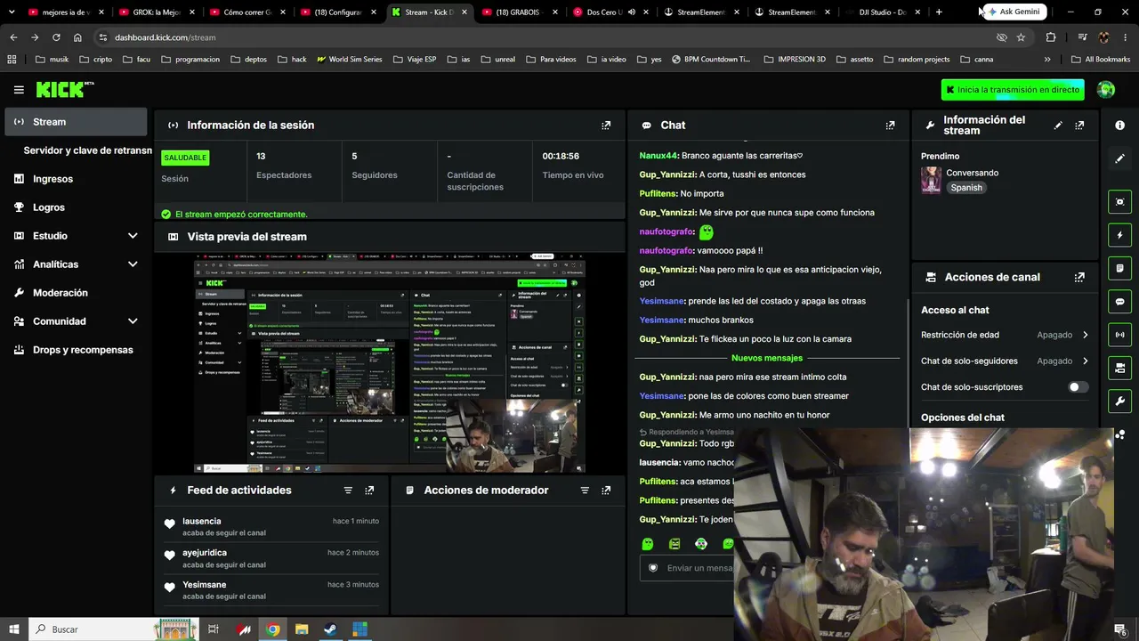Pick the first green ghost emote above message box
The width and height of the screenshot is (1139, 641).
point(648,544)
